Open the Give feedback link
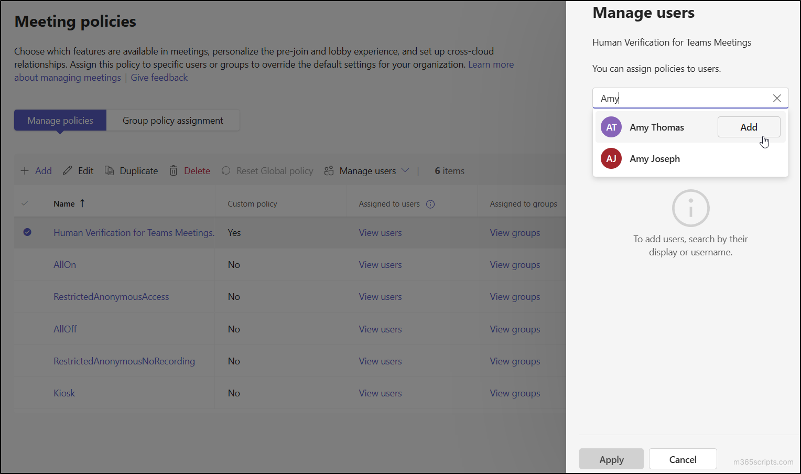The image size is (801, 474). [159, 77]
